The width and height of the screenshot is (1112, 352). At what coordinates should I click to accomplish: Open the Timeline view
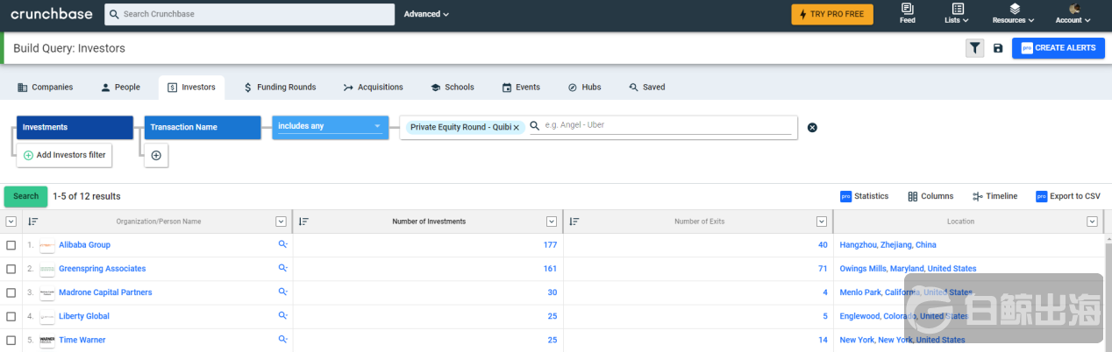pyautogui.click(x=994, y=196)
